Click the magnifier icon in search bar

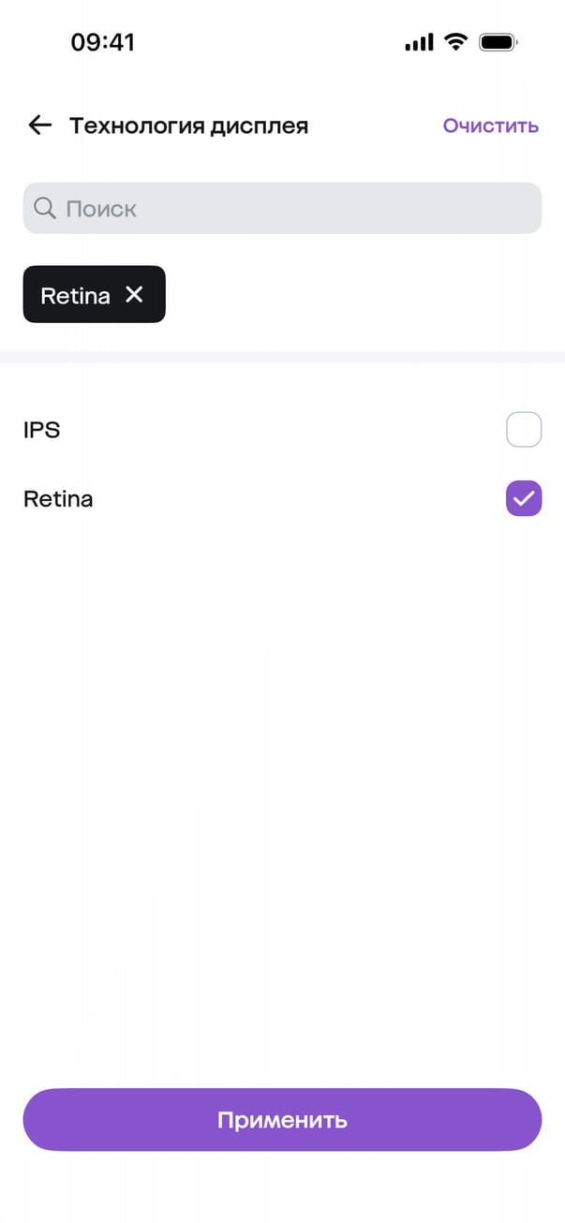(44, 208)
